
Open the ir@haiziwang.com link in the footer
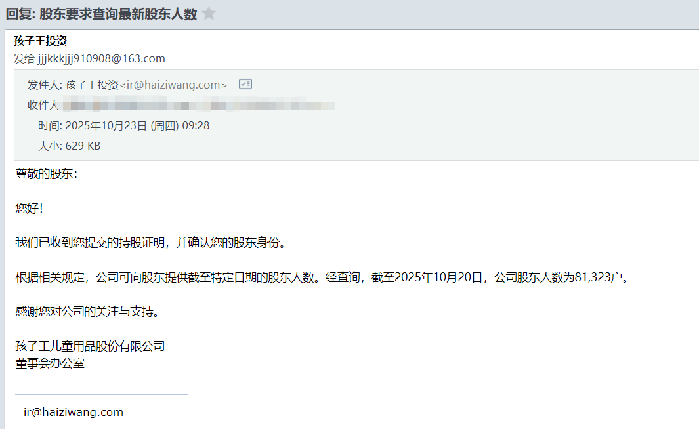tap(74, 412)
